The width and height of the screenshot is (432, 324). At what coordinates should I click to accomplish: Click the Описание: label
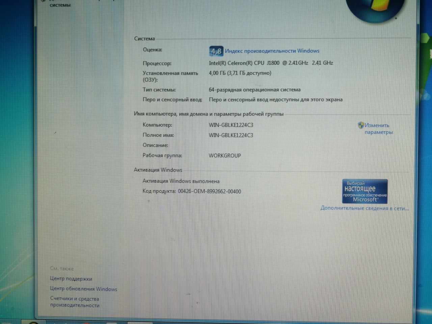pos(155,145)
